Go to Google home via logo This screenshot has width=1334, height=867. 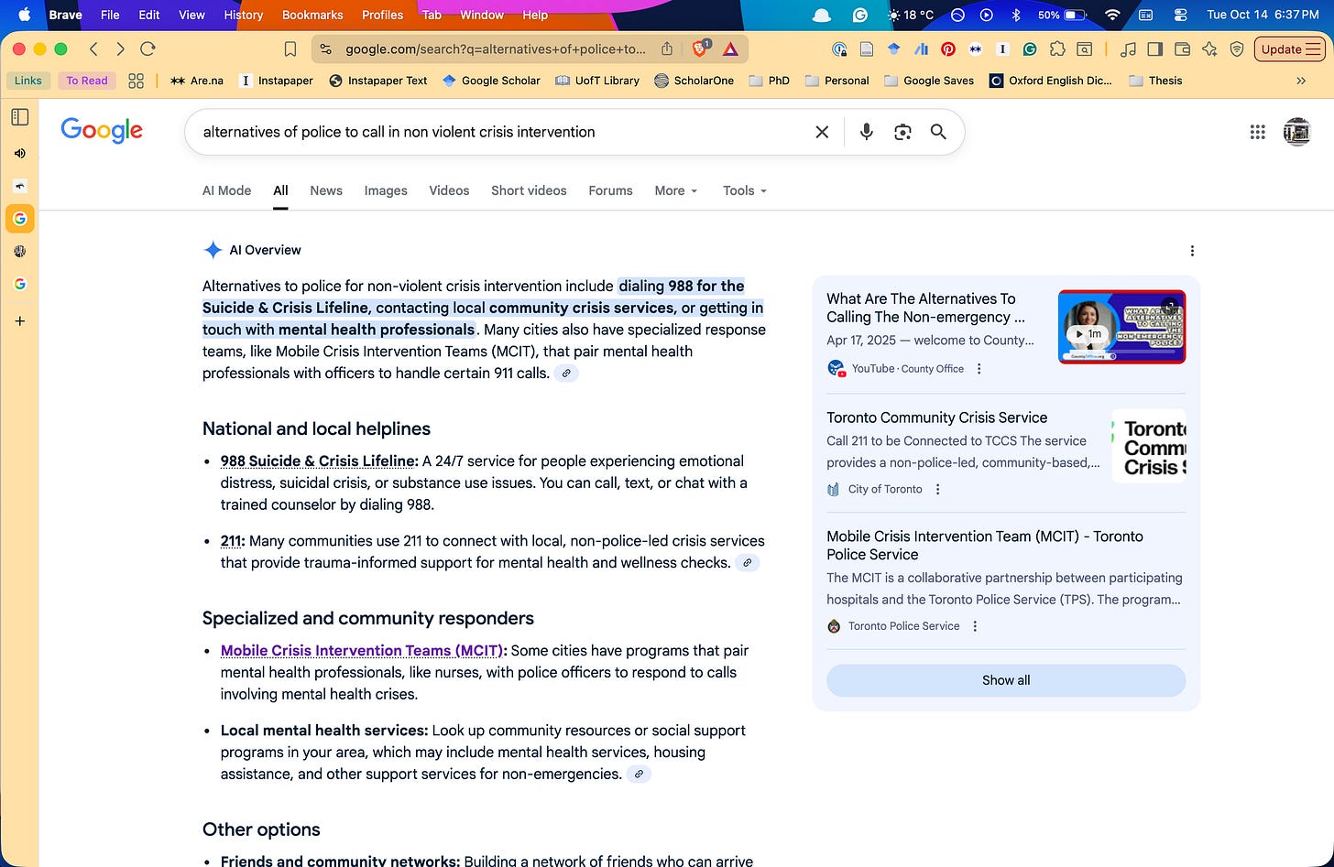[102, 131]
